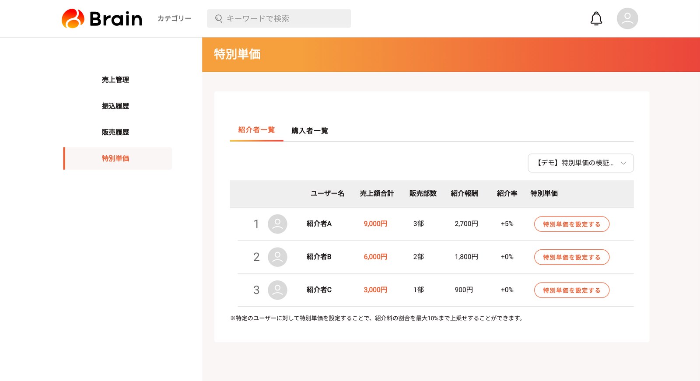Click the avatar of 紹介者C
This screenshot has height=381, width=700.
pyautogui.click(x=277, y=290)
